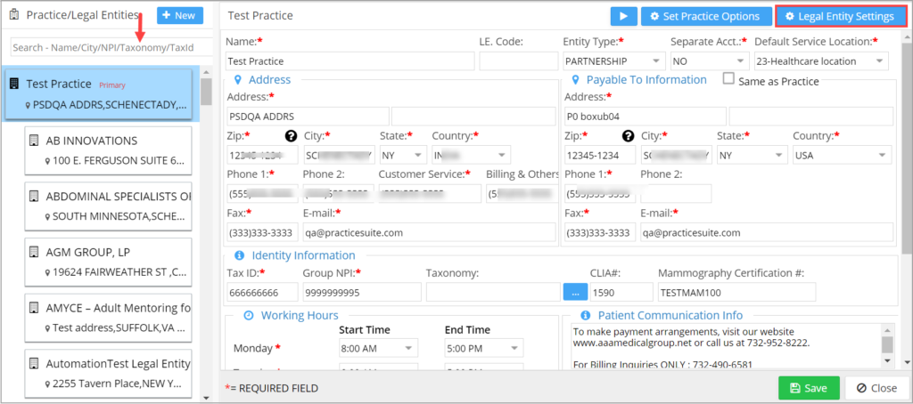Viewport: 913px width, 404px height.
Task: Click the ABDOMINAL SPECIALISTS building icon
Action: [34, 196]
